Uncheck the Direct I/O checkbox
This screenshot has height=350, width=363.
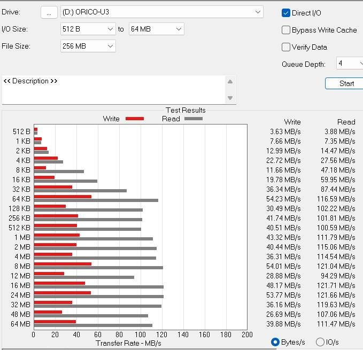[286, 13]
